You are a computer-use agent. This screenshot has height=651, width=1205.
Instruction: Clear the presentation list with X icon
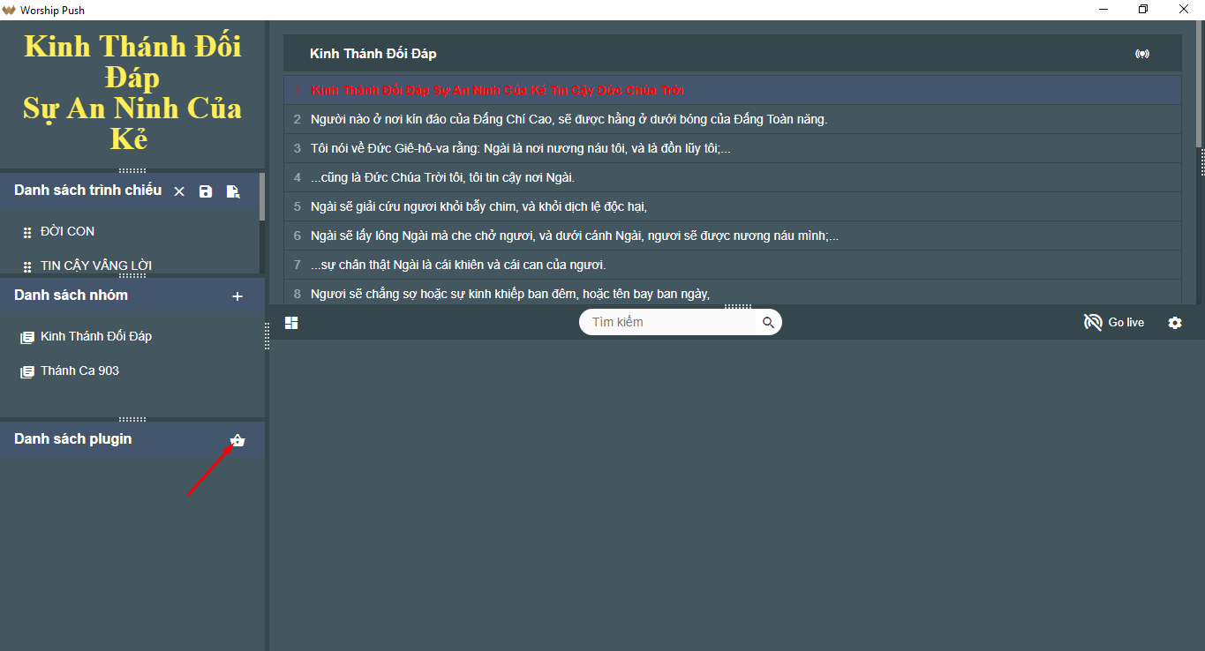point(179,191)
